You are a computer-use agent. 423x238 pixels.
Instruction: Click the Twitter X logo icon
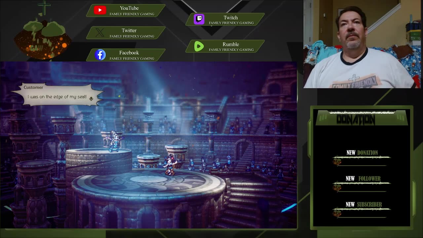100,33
